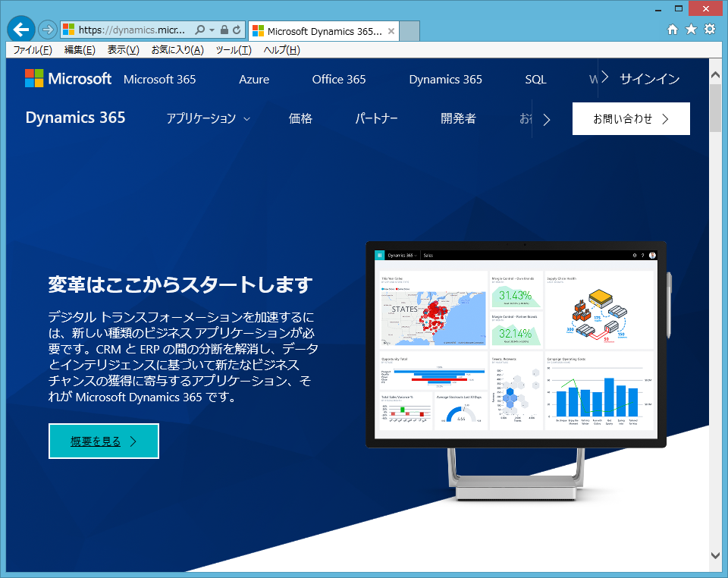
Task: Close the Microsoft Dynamics 365 tab
Action: point(391,31)
